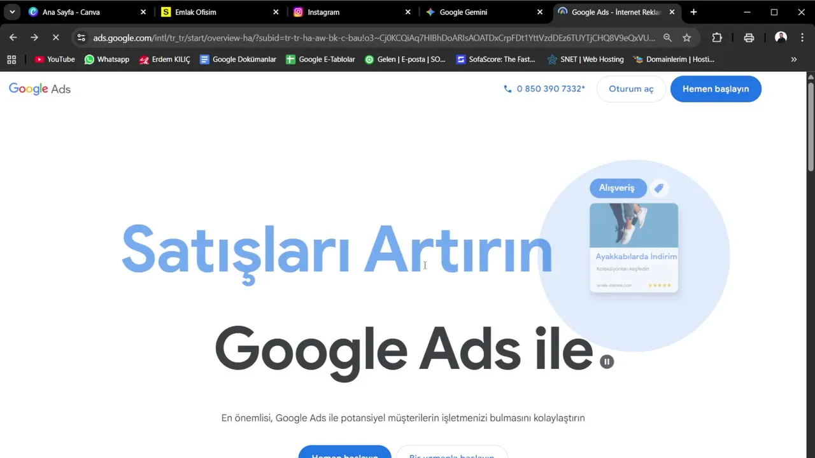Open the Erdem KILIÇ bookmark
The image size is (815, 458).
pyautogui.click(x=164, y=59)
